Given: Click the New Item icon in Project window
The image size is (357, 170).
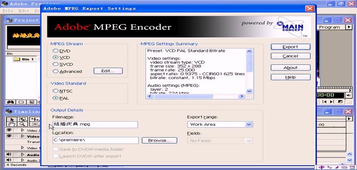Looking at the screenshot, I should pos(31,102).
